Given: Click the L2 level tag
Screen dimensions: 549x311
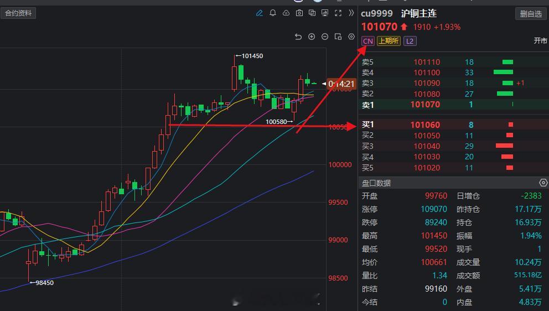Looking at the screenshot, I should coord(410,41).
